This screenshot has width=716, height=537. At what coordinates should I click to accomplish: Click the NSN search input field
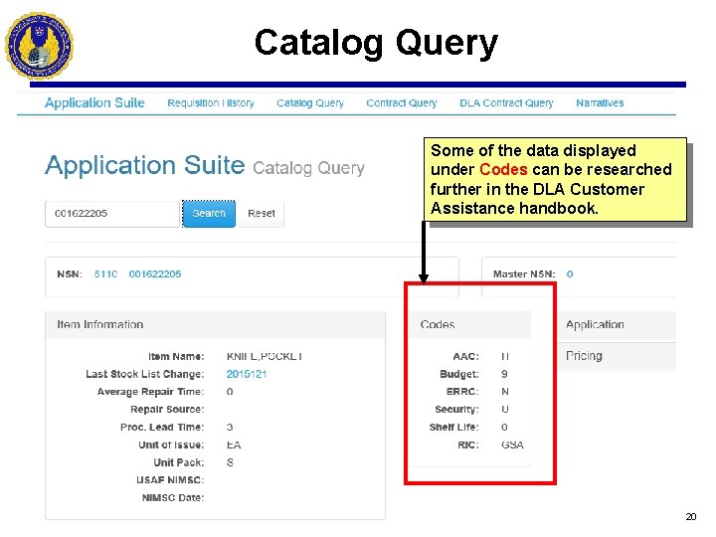click(112, 214)
